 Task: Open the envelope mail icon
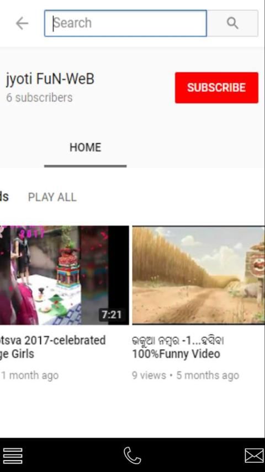click(254, 455)
